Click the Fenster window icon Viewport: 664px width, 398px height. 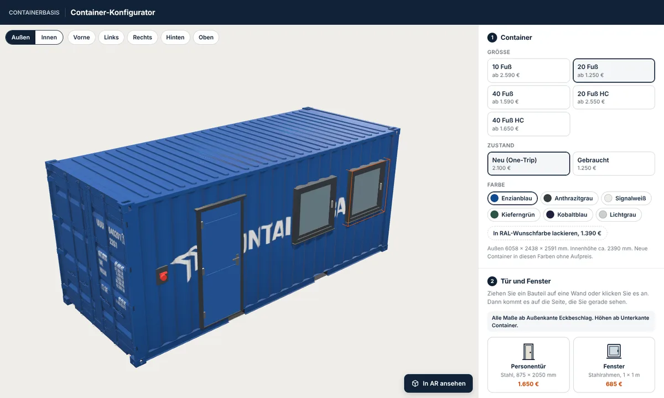click(x=614, y=352)
